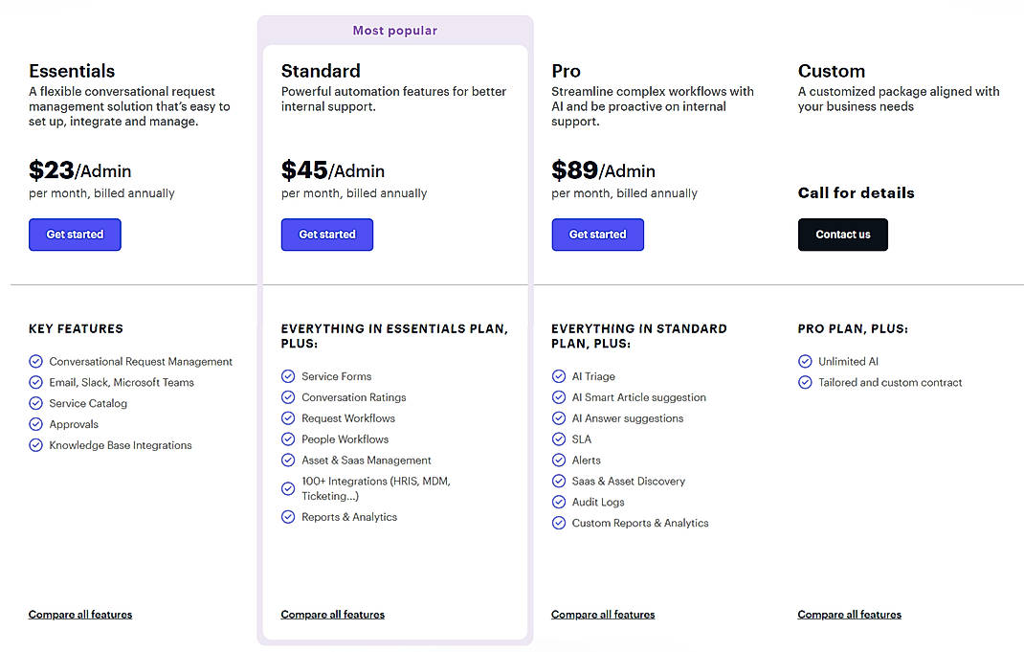Toggle the check beside Knowledge Base Integrations
This screenshot has height=652, width=1024.
[35, 445]
